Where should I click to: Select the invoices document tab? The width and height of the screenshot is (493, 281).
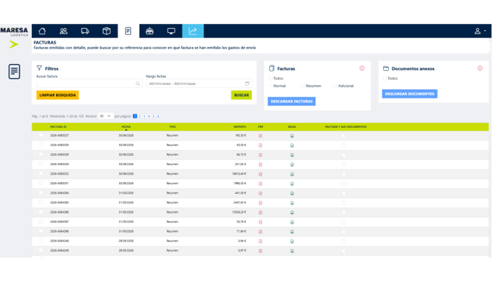click(128, 31)
